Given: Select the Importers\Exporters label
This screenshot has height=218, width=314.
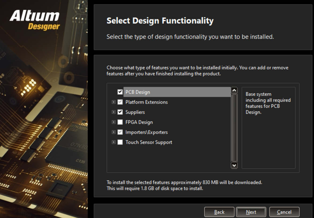Looking at the screenshot, I should [147, 132].
